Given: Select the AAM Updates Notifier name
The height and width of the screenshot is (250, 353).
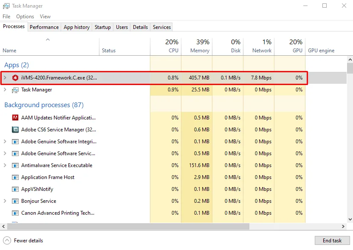Looking at the screenshot, I should point(58,118).
